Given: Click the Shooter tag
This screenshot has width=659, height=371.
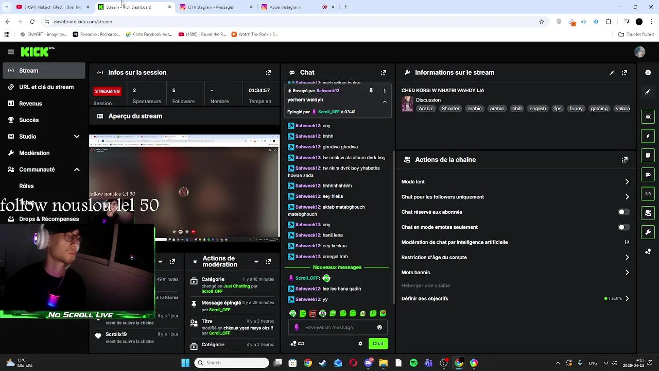Looking at the screenshot, I should coord(450,109).
